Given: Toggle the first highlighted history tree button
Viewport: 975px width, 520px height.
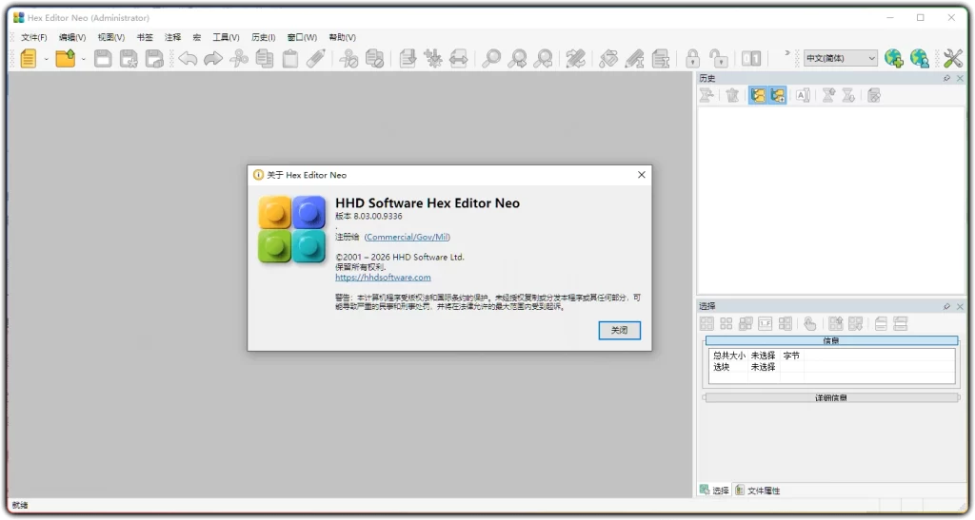Looking at the screenshot, I should [x=757, y=95].
